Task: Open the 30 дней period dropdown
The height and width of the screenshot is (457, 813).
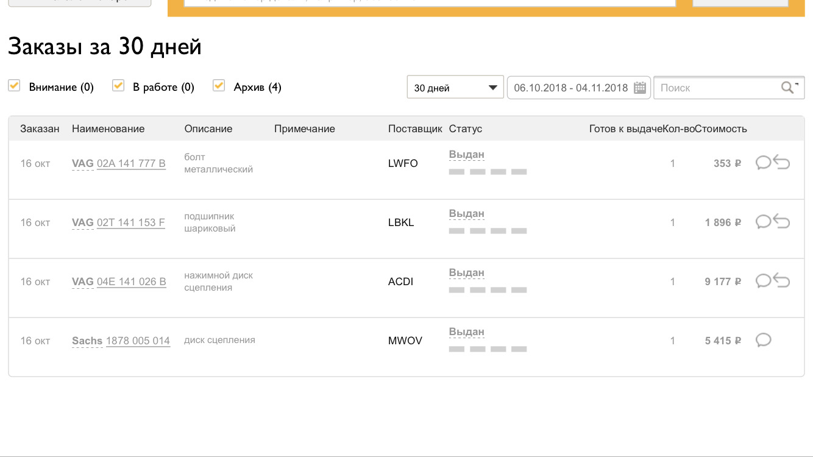Action: (x=455, y=87)
